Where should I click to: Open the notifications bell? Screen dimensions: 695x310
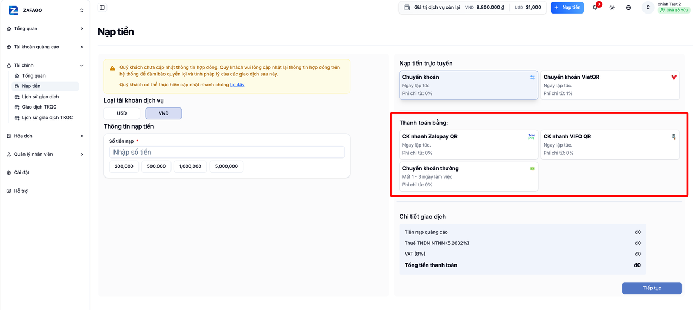[x=595, y=8]
